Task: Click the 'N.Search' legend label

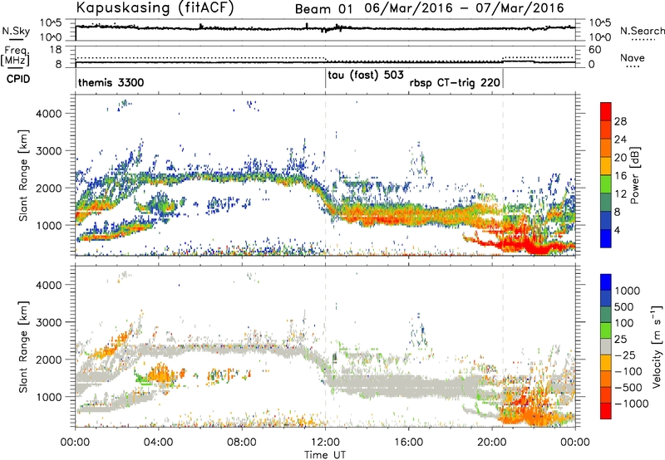Action: pyautogui.click(x=642, y=31)
